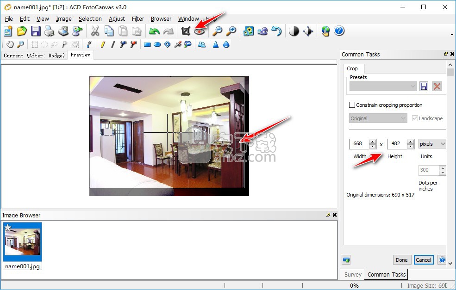Open the pixels units dropdown
The width and height of the screenshot is (456, 290).
tap(432, 144)
